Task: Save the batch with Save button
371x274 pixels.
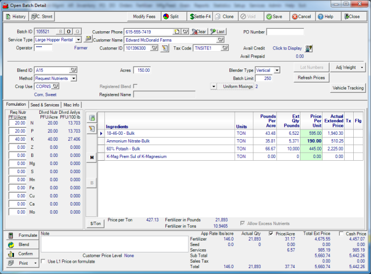Action: coord(273,17)
